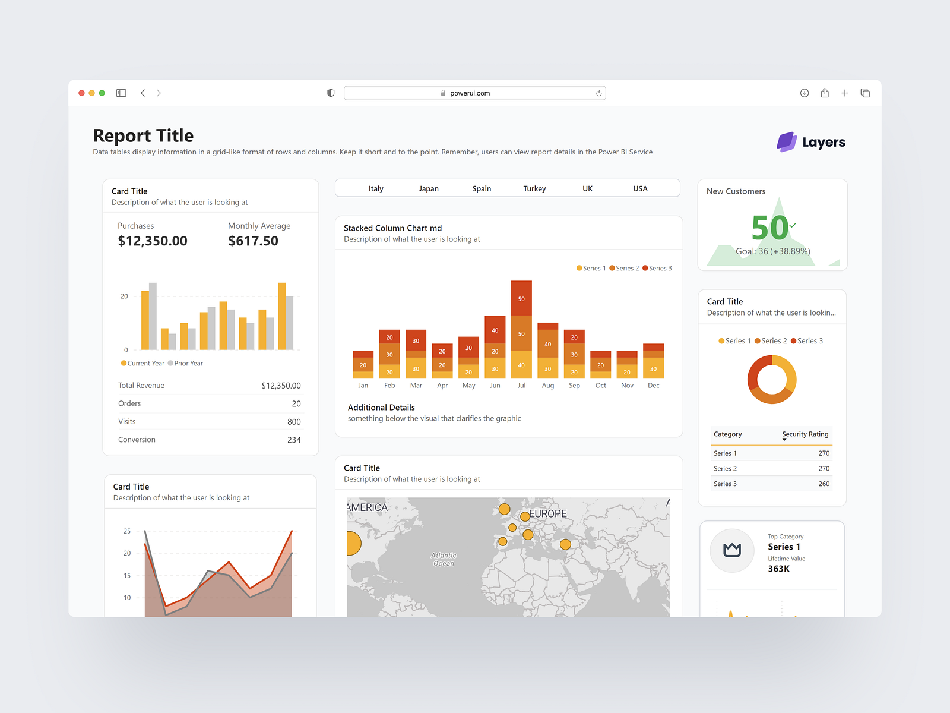Expand the Category column header
Viewport: 950px width, 713px height.
[728, 434]
